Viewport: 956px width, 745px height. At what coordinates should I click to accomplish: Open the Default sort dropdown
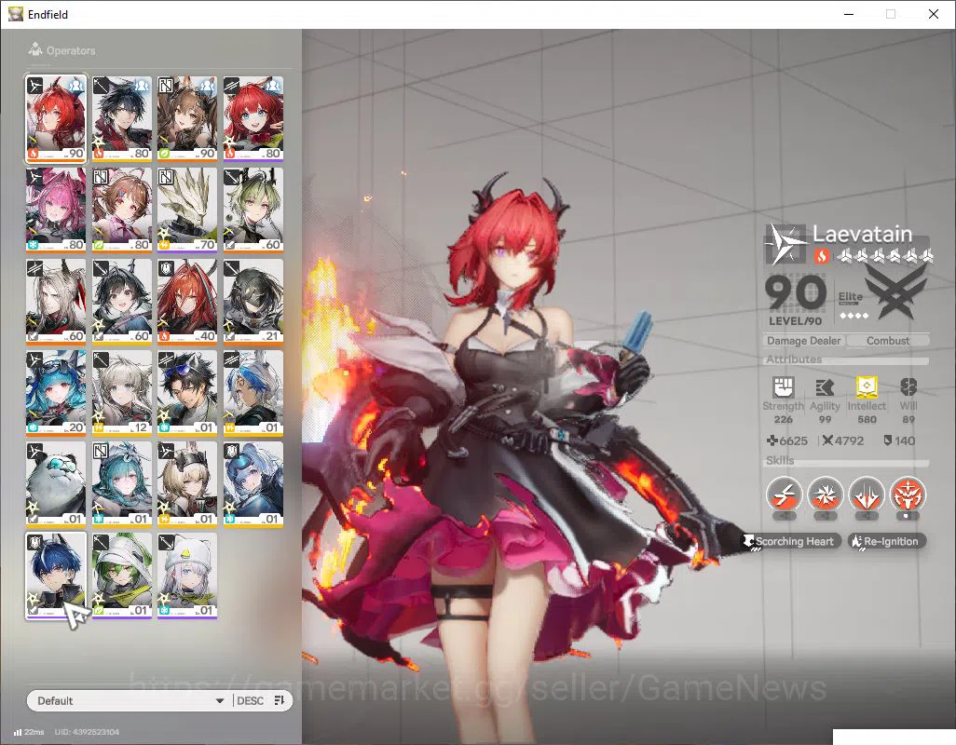pyautogui.click(x=130, y=700)
